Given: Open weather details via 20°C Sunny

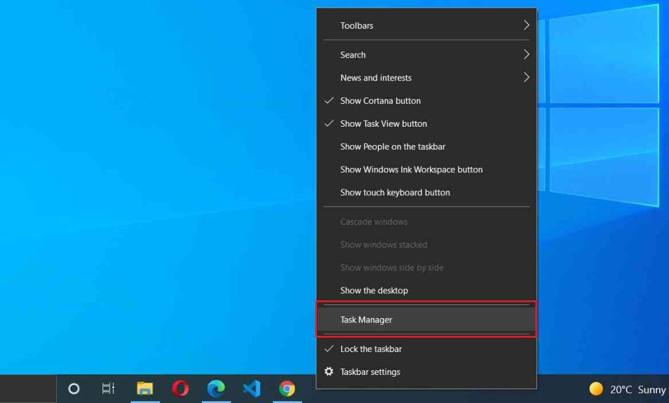Looking at the screenshot, I should pos(625,389).
